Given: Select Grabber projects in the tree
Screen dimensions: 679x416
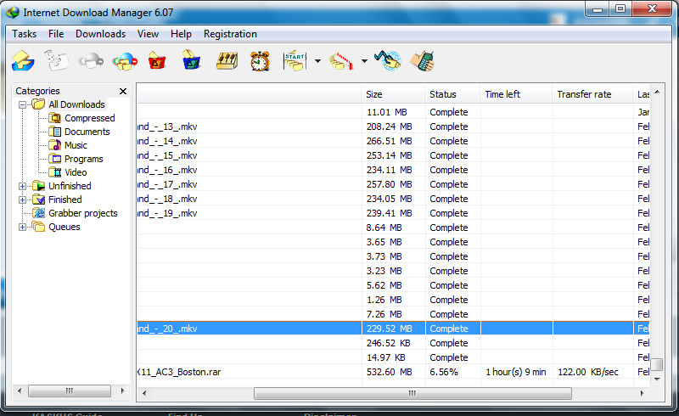Looking at the screenshot, I should 82,213.
